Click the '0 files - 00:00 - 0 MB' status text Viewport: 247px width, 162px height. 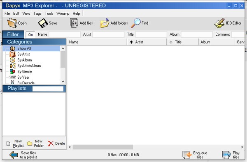[x=123, y=155]
